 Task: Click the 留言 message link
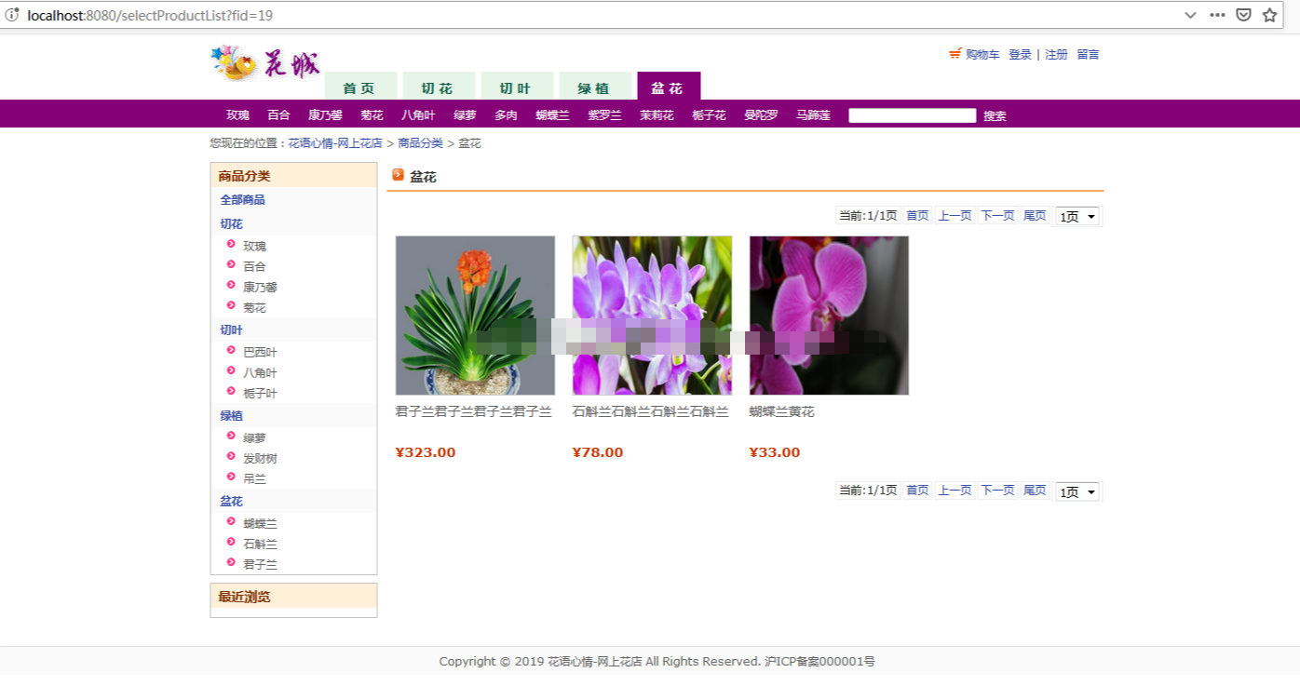(x=1088, y=55)
